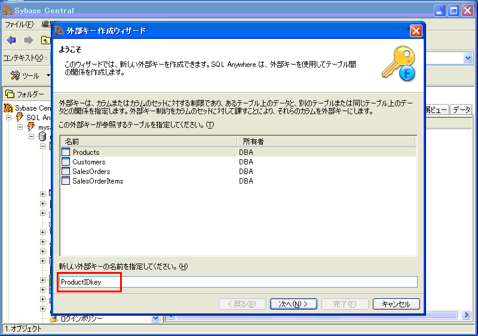Select the SalesOrderItems table icon
Screen dimensions: 478x336
(66, 181)
